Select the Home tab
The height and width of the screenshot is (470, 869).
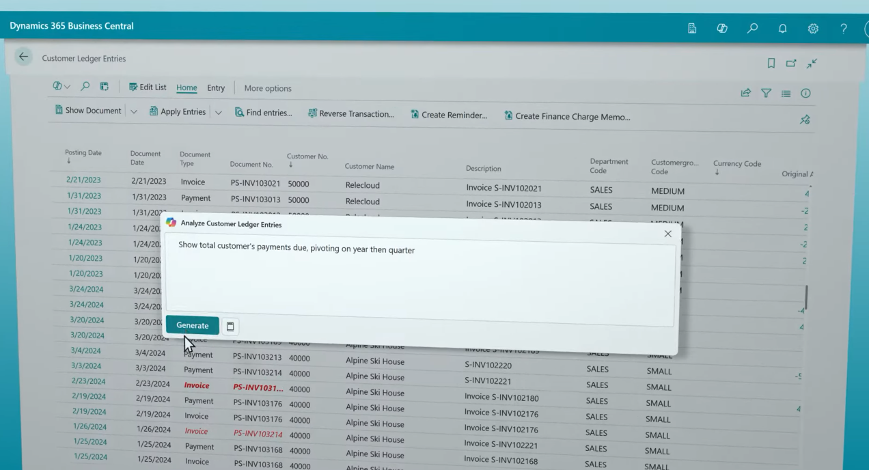pos(187,87)
